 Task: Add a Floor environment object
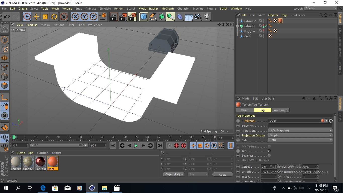189,17
